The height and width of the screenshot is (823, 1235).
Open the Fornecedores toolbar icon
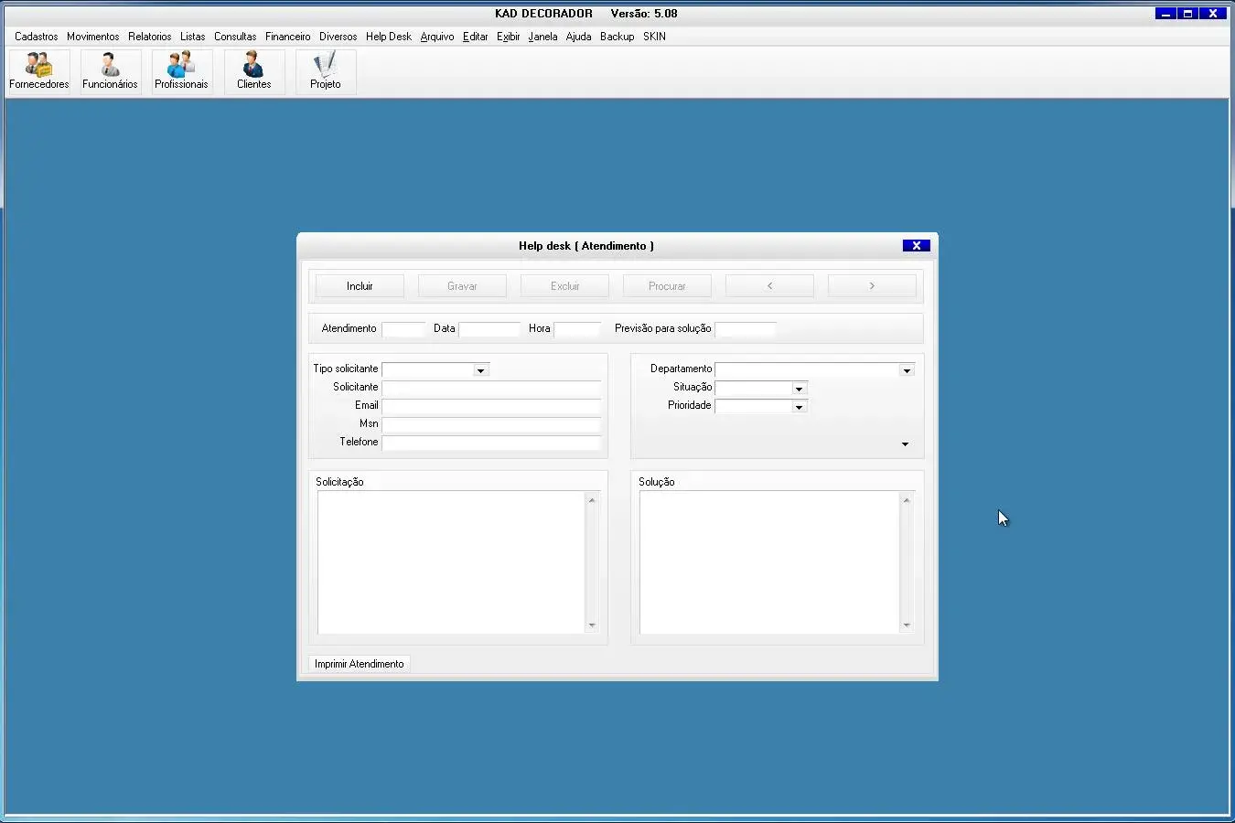38,71
